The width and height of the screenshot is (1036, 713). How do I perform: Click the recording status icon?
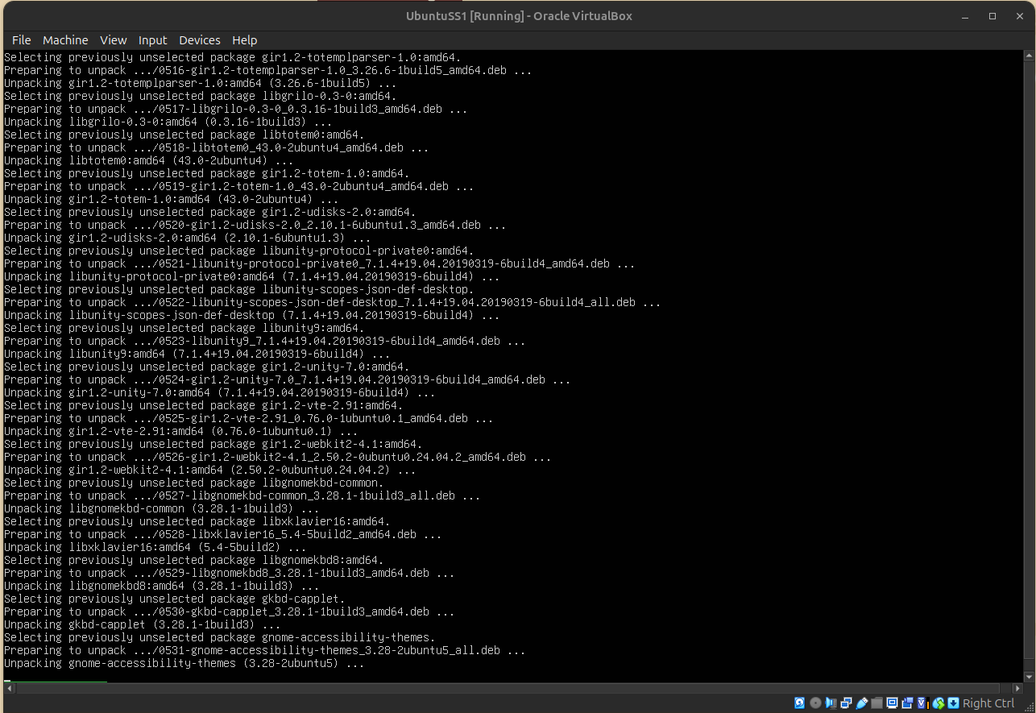[x=908, y=703]
